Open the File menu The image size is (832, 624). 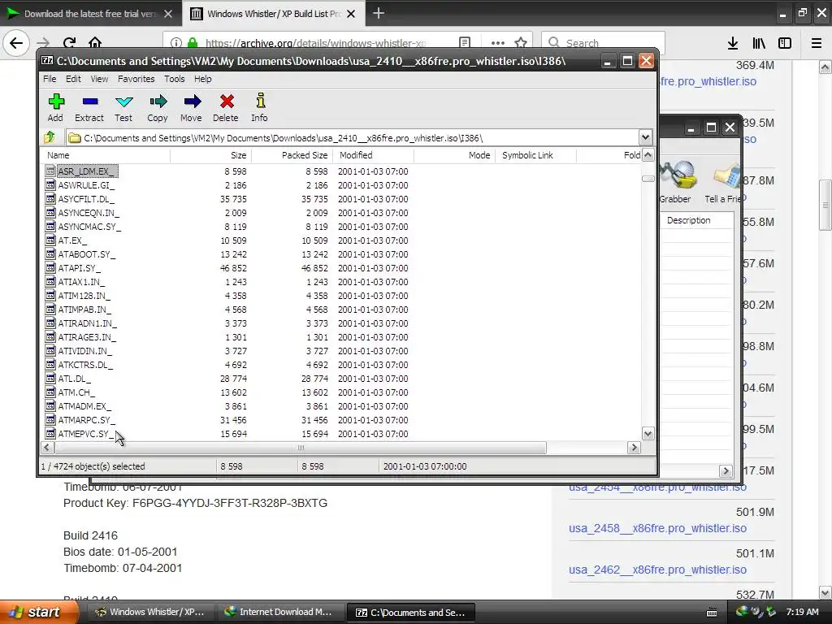pyautogui.click(x=50, y=79)
